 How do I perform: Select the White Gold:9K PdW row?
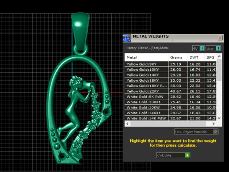(x=170, y=97)
